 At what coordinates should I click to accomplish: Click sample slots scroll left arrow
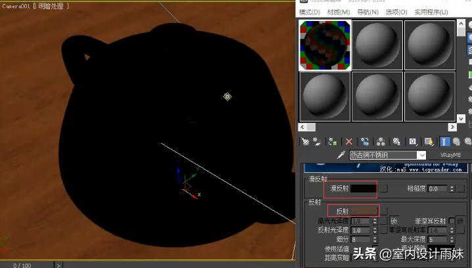pos(302,127)
